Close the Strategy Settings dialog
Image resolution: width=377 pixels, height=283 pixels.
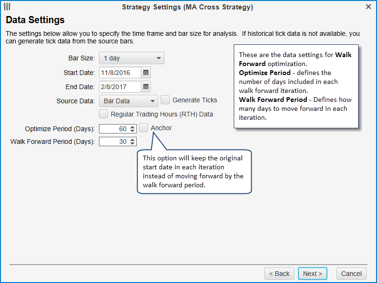pyautogui.click(x=369, y=7)
